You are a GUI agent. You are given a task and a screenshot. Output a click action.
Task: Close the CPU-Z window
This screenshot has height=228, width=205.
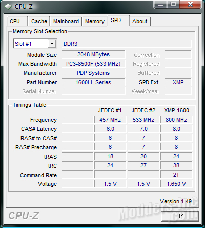190,5
